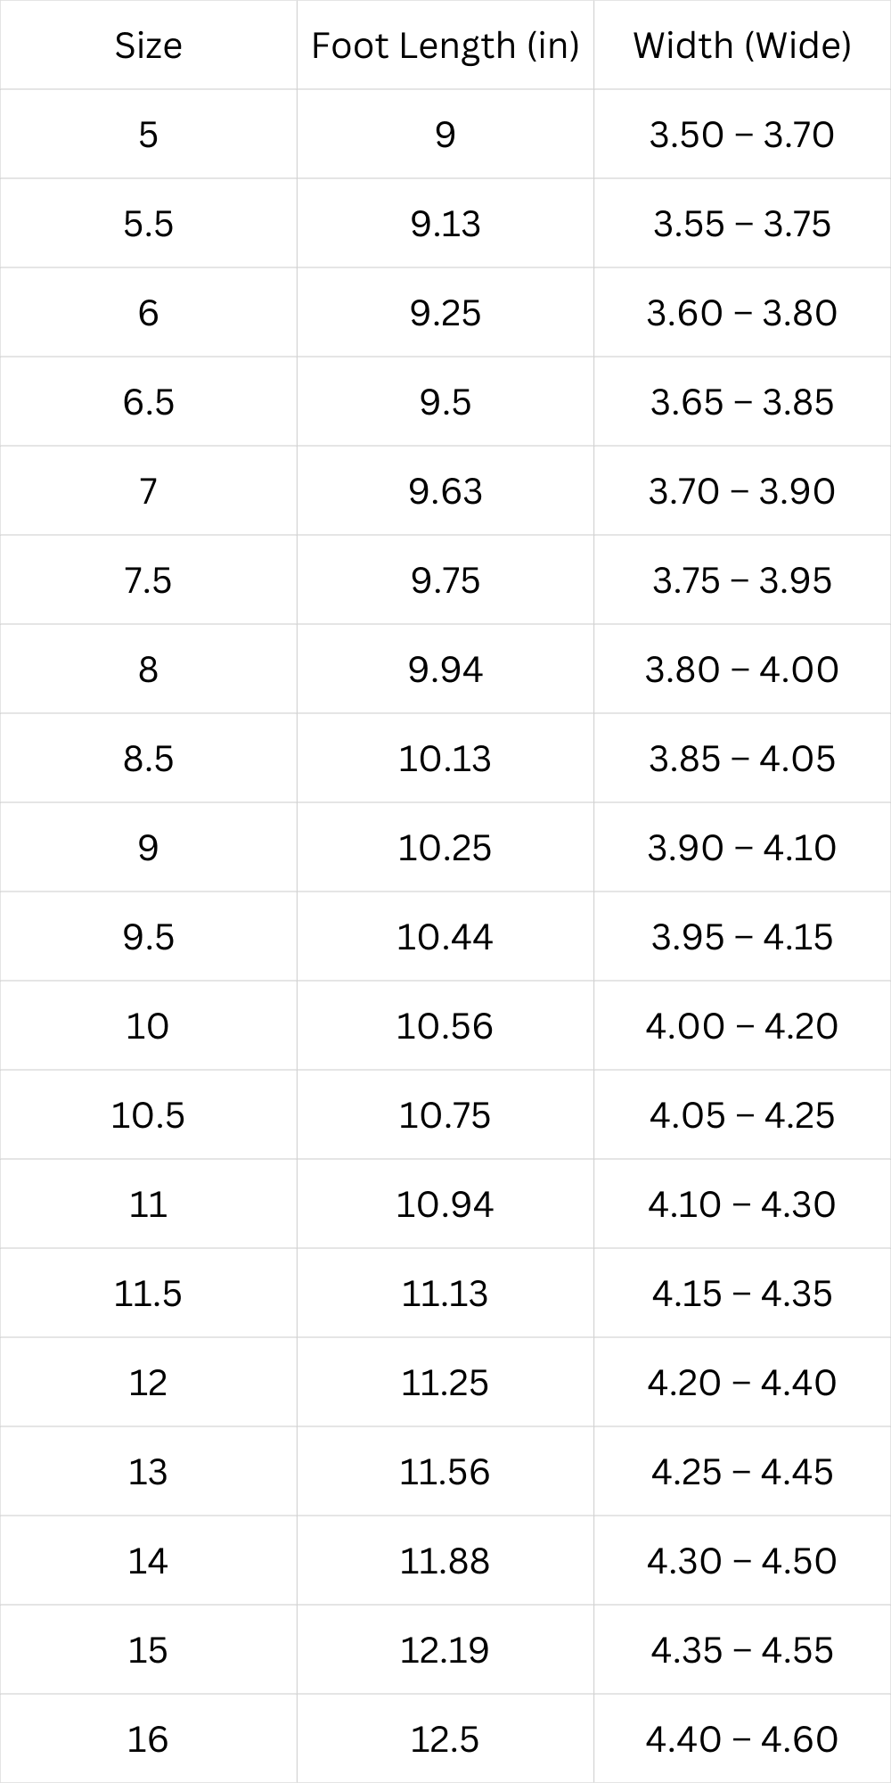
Task: Select foot length 9.25 cell
Action: 445,313
